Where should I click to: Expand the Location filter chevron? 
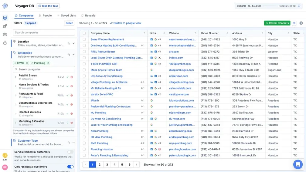pos(73,43)
